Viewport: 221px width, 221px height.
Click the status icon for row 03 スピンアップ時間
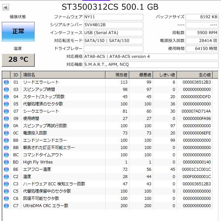point(6,90)
